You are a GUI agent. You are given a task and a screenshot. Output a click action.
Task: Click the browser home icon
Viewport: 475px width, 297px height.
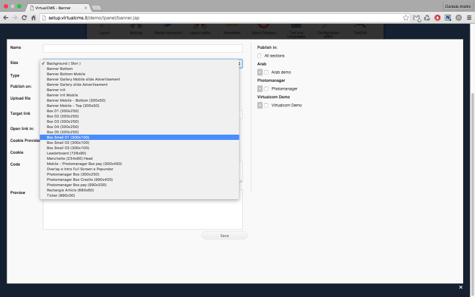[34, 18]
